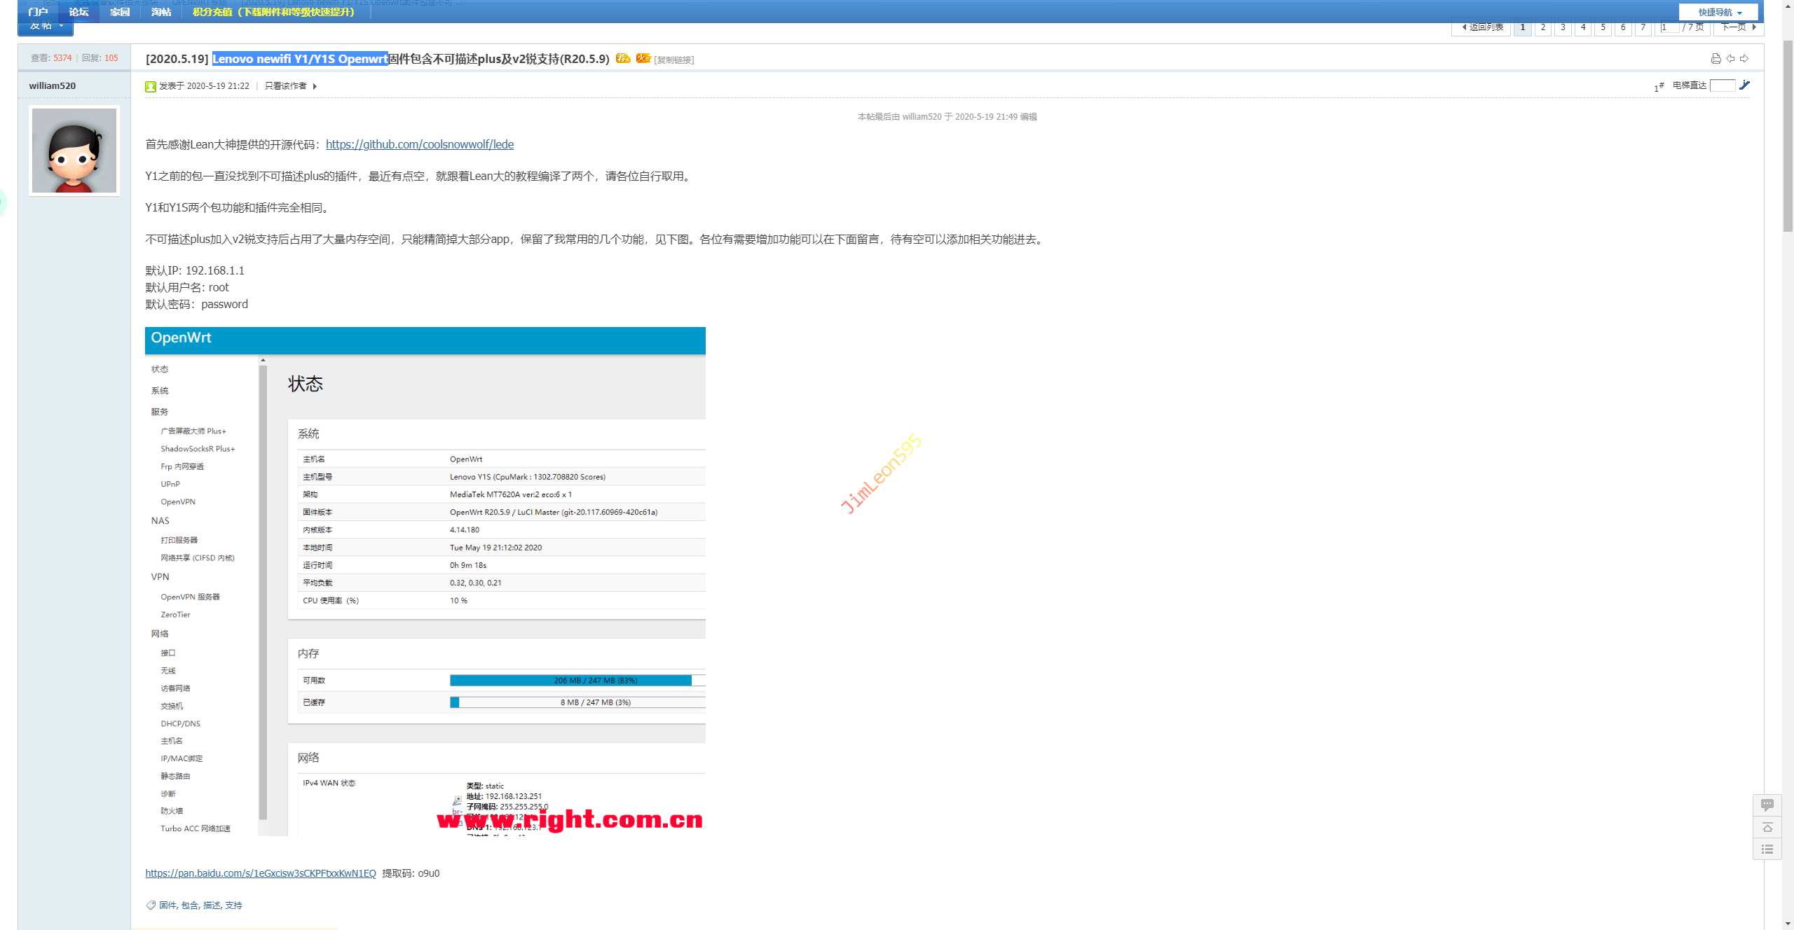Click the tag icon beside 固件
Image resolution: width=1794 pixels, height=930 pixels.
click(x=151, y=905)
